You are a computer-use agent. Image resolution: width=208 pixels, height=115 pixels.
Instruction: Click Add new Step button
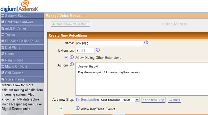coord(153,100)
